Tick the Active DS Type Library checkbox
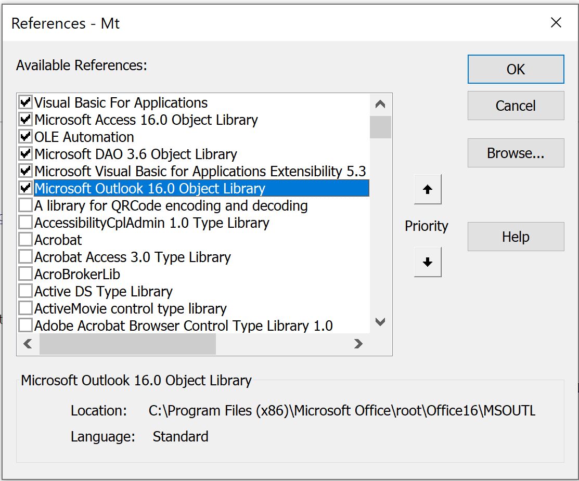The image size is (579, 481). click(x=25, y=291)
